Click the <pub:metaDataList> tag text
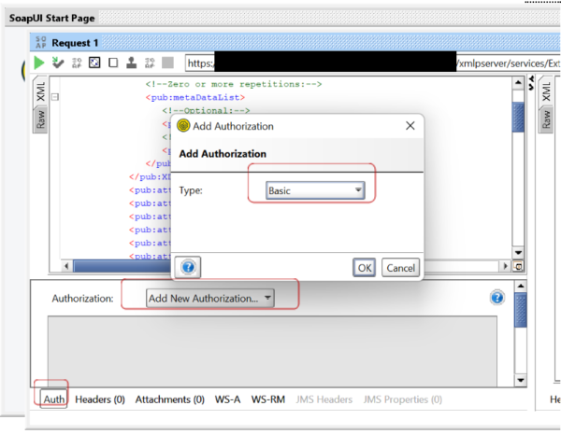The image size is (561, 434). click(195, 97)
